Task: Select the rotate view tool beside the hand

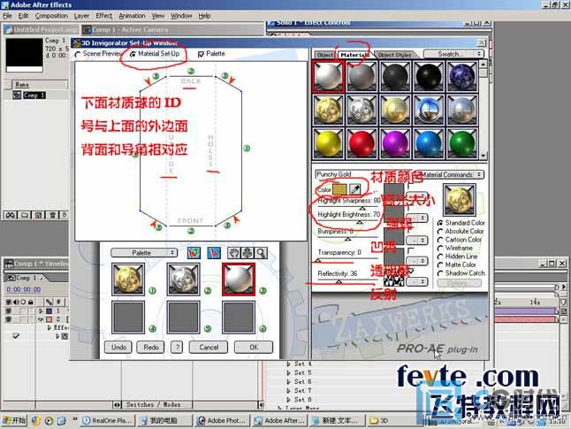Action: coord(247,253)
